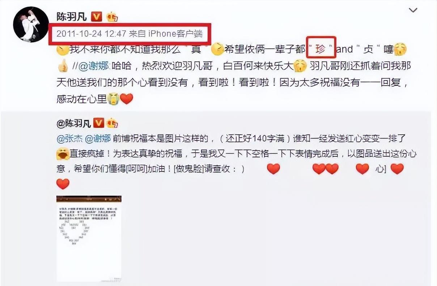Click the red-boxed 珍 character
437x286 pixels.
point(321,49)
